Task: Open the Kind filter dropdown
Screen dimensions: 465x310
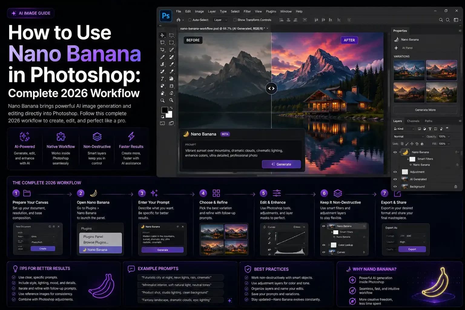Action: click(x=404, y=129)
